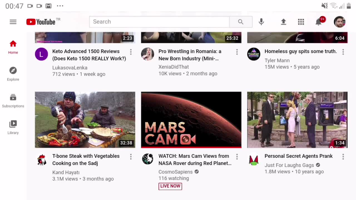This screenshot has height=200, width=356.
Task: Play the MARS CAM thumbnail
Action: pos(191,120)
